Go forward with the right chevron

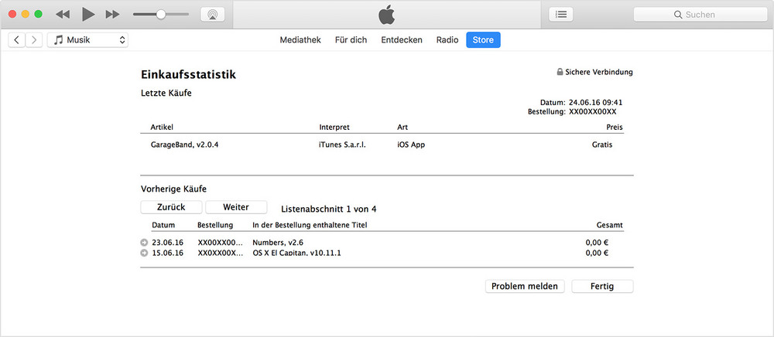[33, 40]
